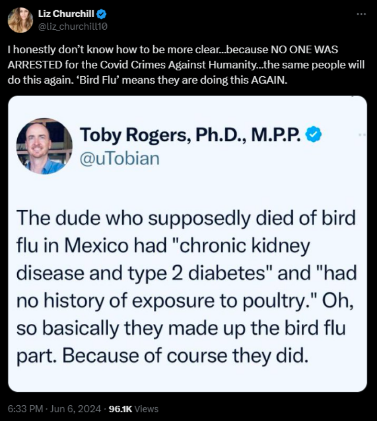Click the faint ellipsis inside the embedded screenshot

pyautogui.click(x=362, y=136)
